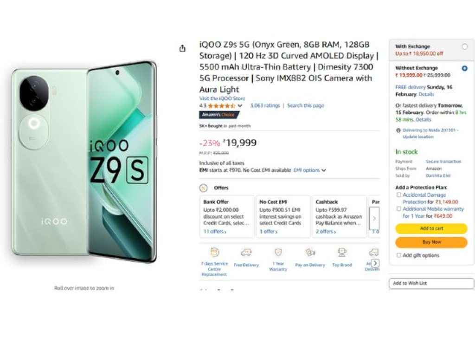Select the Without Exchange radio button
This screenshot has height=351, width=475.
(x=465, y=68)
